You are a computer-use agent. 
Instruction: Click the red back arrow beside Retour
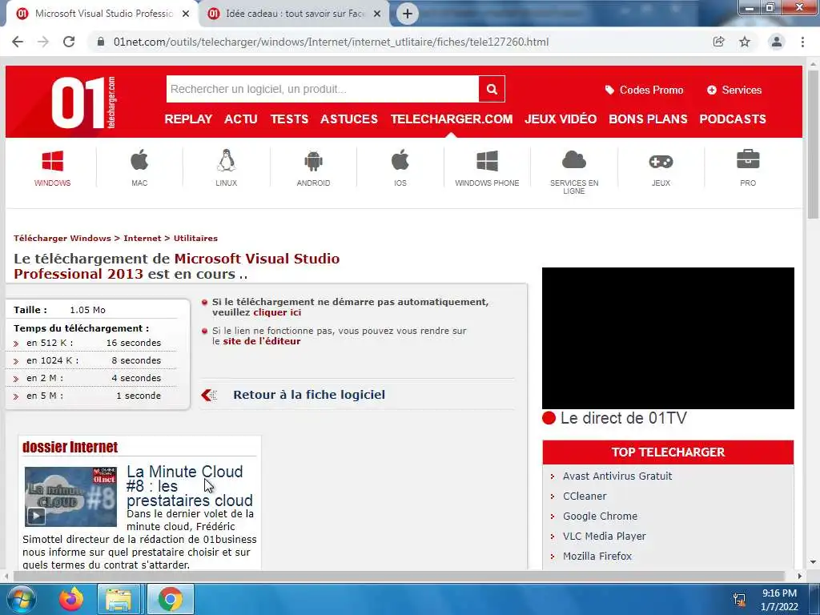(x=209, y=395)
